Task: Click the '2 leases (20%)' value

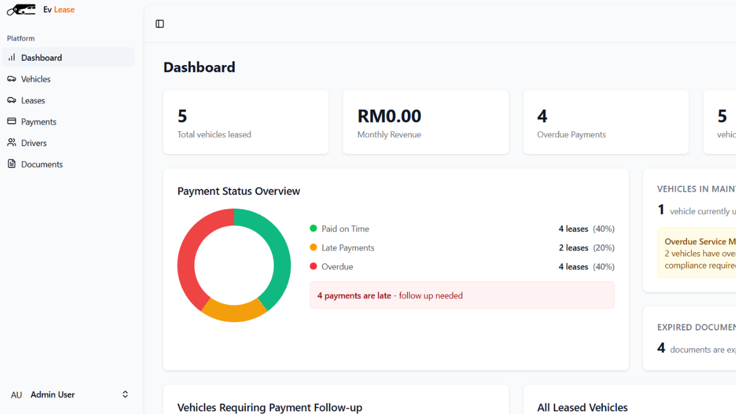Action: pyautogui.click(x=586, y=248)
